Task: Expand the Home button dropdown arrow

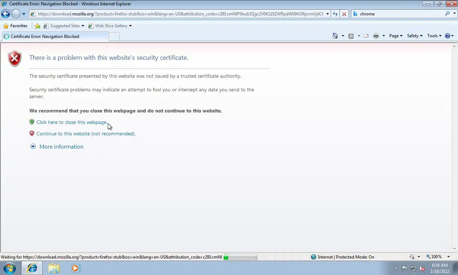Action: coord(343,36)
